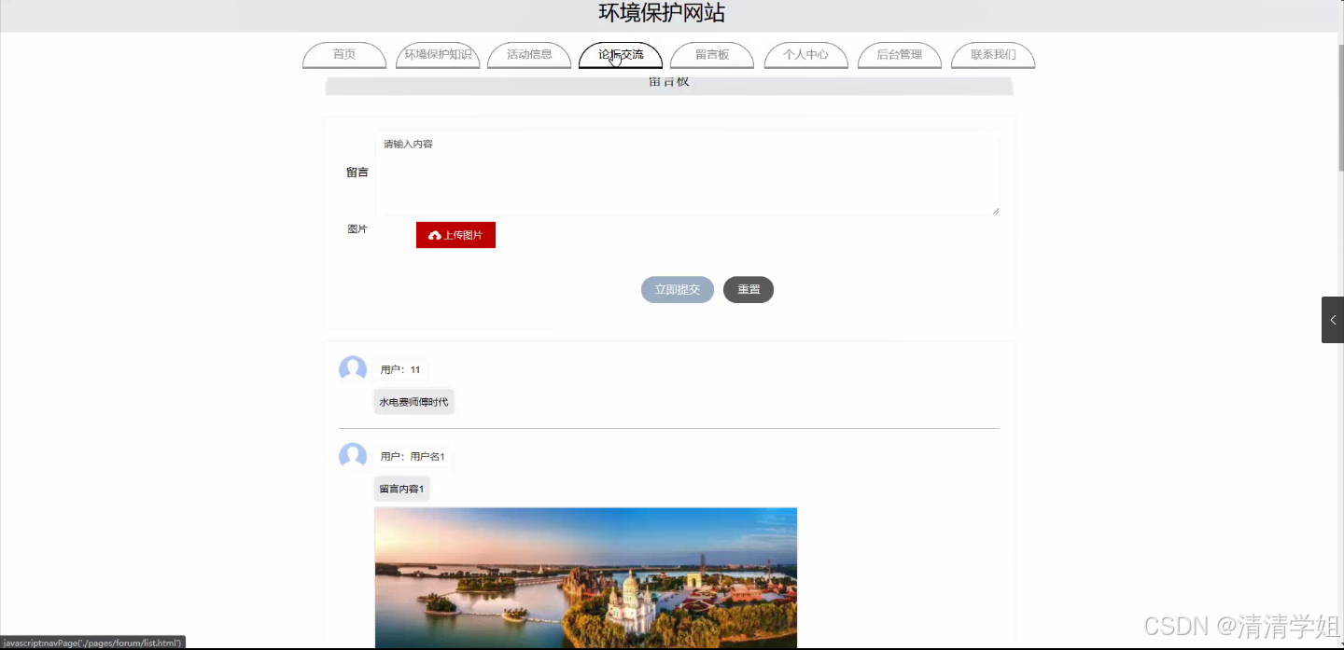The image size is (1344, 650).
Task: Select the 活动信息 tab
Action: (x=528, y=55)
